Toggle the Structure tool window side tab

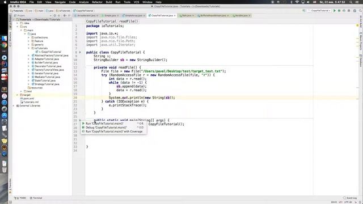click(x=10, y=40)
